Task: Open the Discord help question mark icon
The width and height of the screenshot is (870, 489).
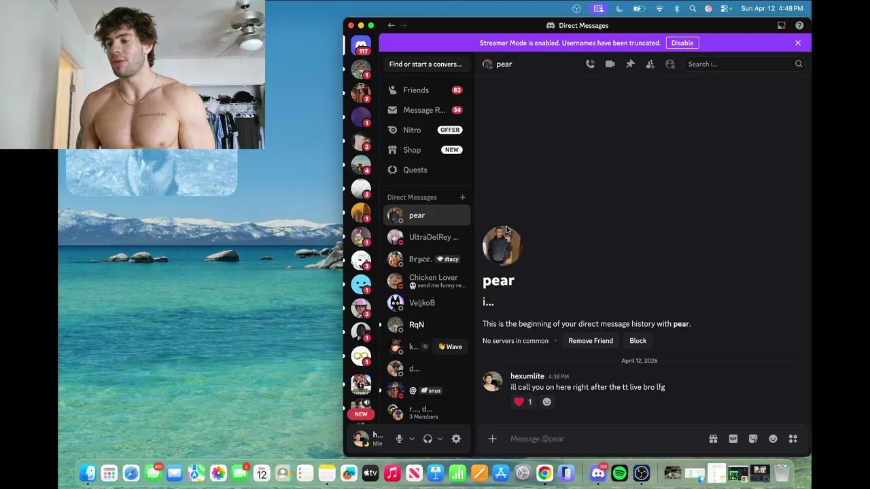Action: (x=799, y=25)
